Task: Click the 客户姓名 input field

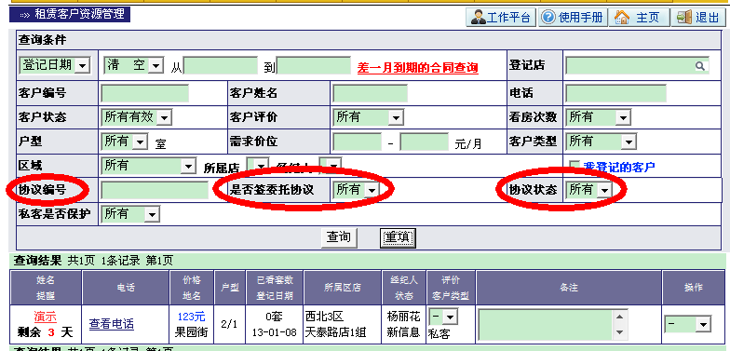Action: (x=371, y=93)
